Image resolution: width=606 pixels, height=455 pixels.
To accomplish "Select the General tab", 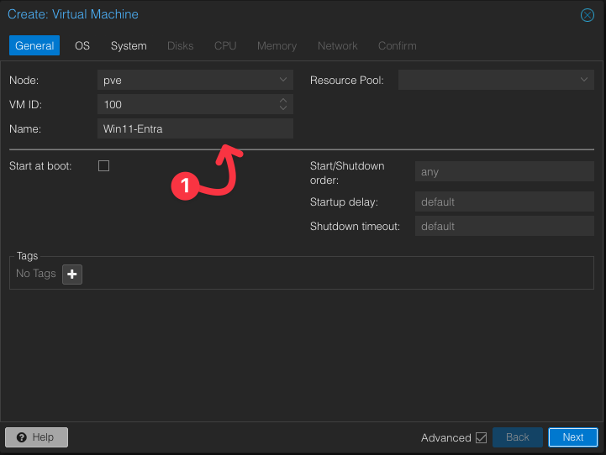I will (34, 45).
